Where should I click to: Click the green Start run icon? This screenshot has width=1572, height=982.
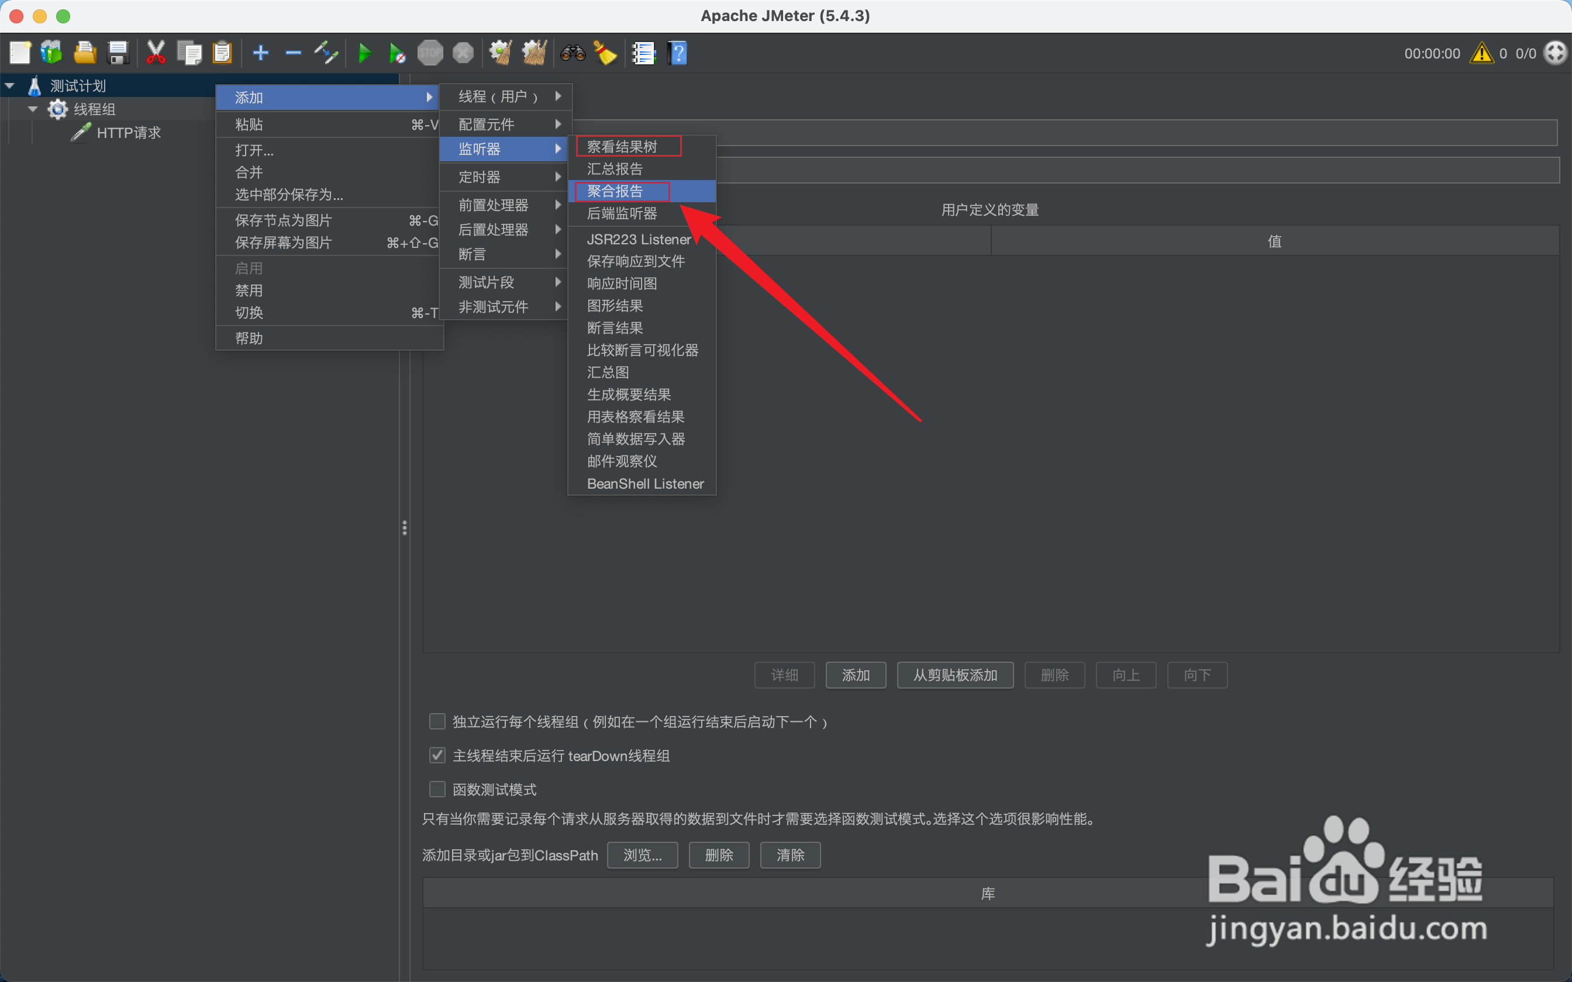(364, 53)
